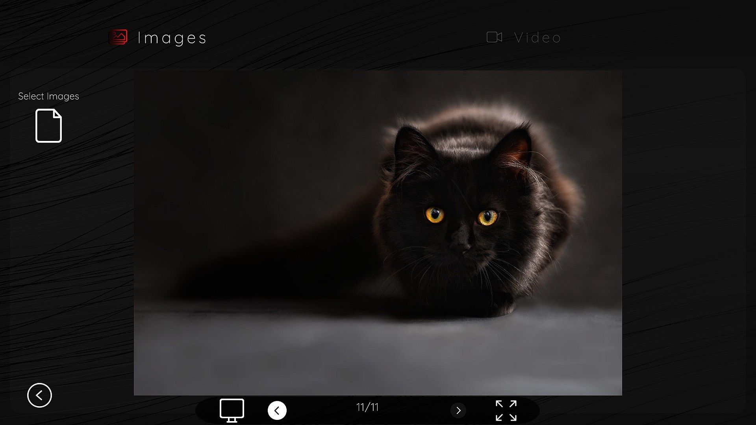Browse files via Select Images icon

pyautogui.click(x=48, y=126)
